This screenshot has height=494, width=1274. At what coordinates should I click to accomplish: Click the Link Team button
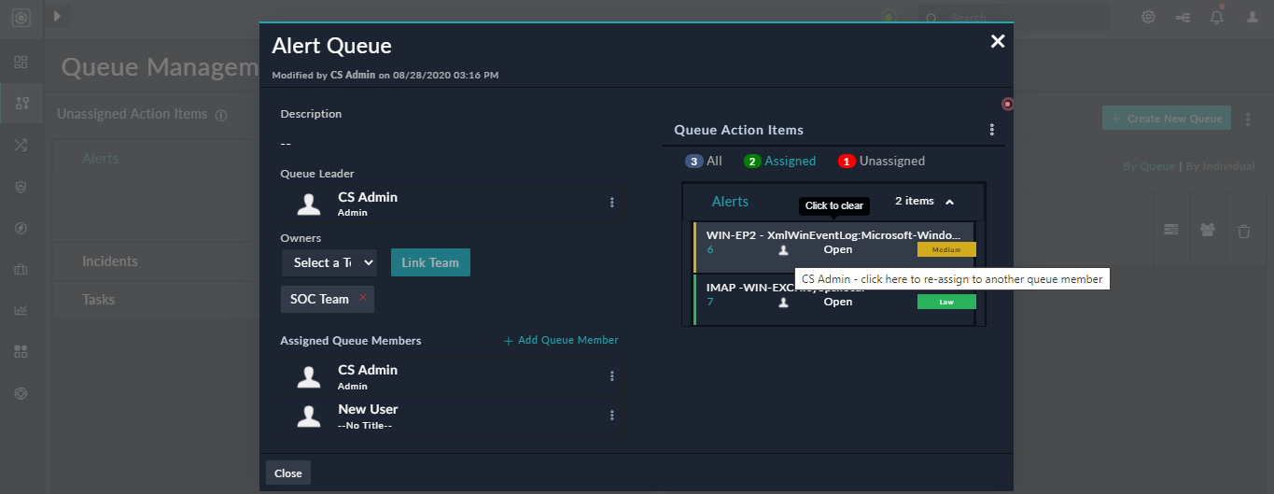(430, 262)
